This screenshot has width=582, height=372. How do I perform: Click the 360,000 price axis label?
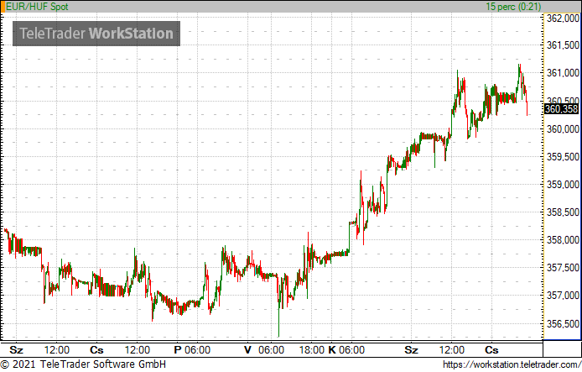pyautogui.click(x=563, y=129)
